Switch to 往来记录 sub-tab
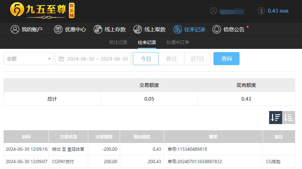302x169 pixels. [147, 42]
